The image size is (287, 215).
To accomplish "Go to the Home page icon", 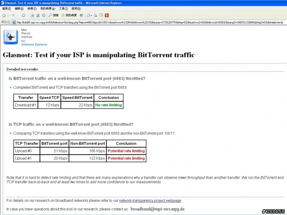I will (x=43, y=15).
